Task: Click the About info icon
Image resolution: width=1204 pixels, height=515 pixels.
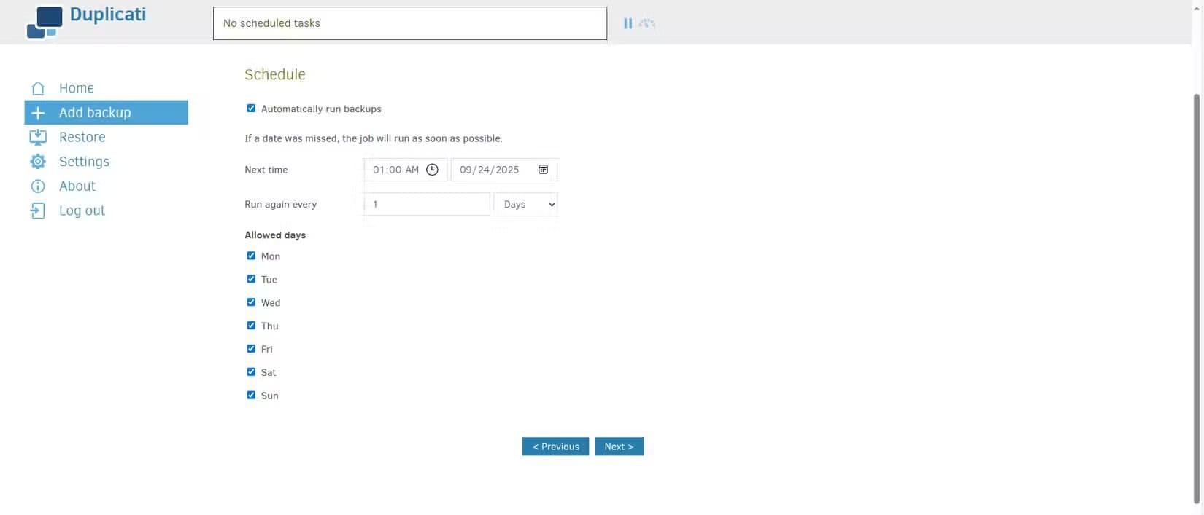Action: 38,186
